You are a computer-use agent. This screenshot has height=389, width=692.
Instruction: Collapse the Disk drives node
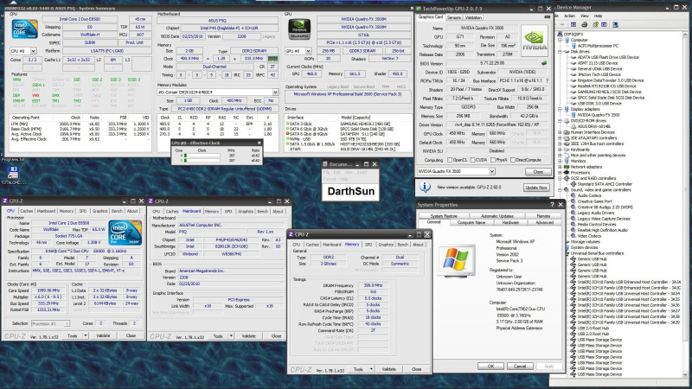pos(560,52)
